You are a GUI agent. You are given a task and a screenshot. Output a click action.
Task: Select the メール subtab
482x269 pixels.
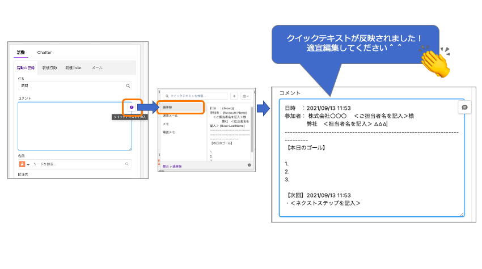point(98,68)
